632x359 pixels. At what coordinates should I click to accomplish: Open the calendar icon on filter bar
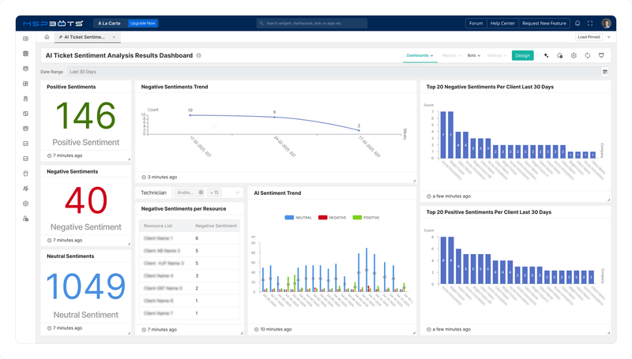[x=604, y=72]
